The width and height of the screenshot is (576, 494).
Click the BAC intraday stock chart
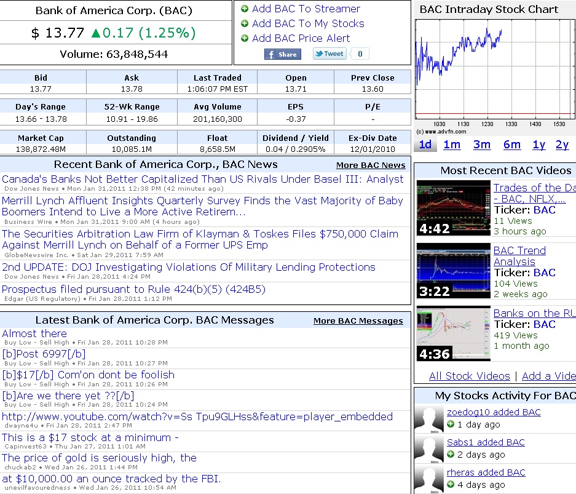click(495, 69)
